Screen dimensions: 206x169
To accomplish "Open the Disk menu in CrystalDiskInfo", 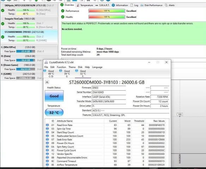I will (80, 67).
